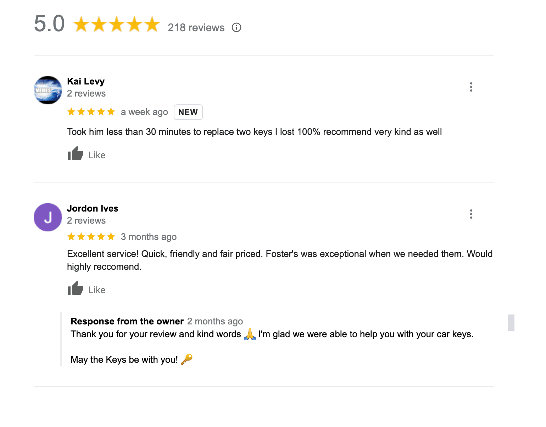
Task: Click the scrollbar thumb on the right edge
Action: tap(511, 322)
